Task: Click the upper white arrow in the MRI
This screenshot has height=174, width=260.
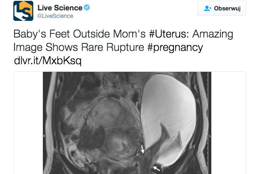Action: (142, 148)
